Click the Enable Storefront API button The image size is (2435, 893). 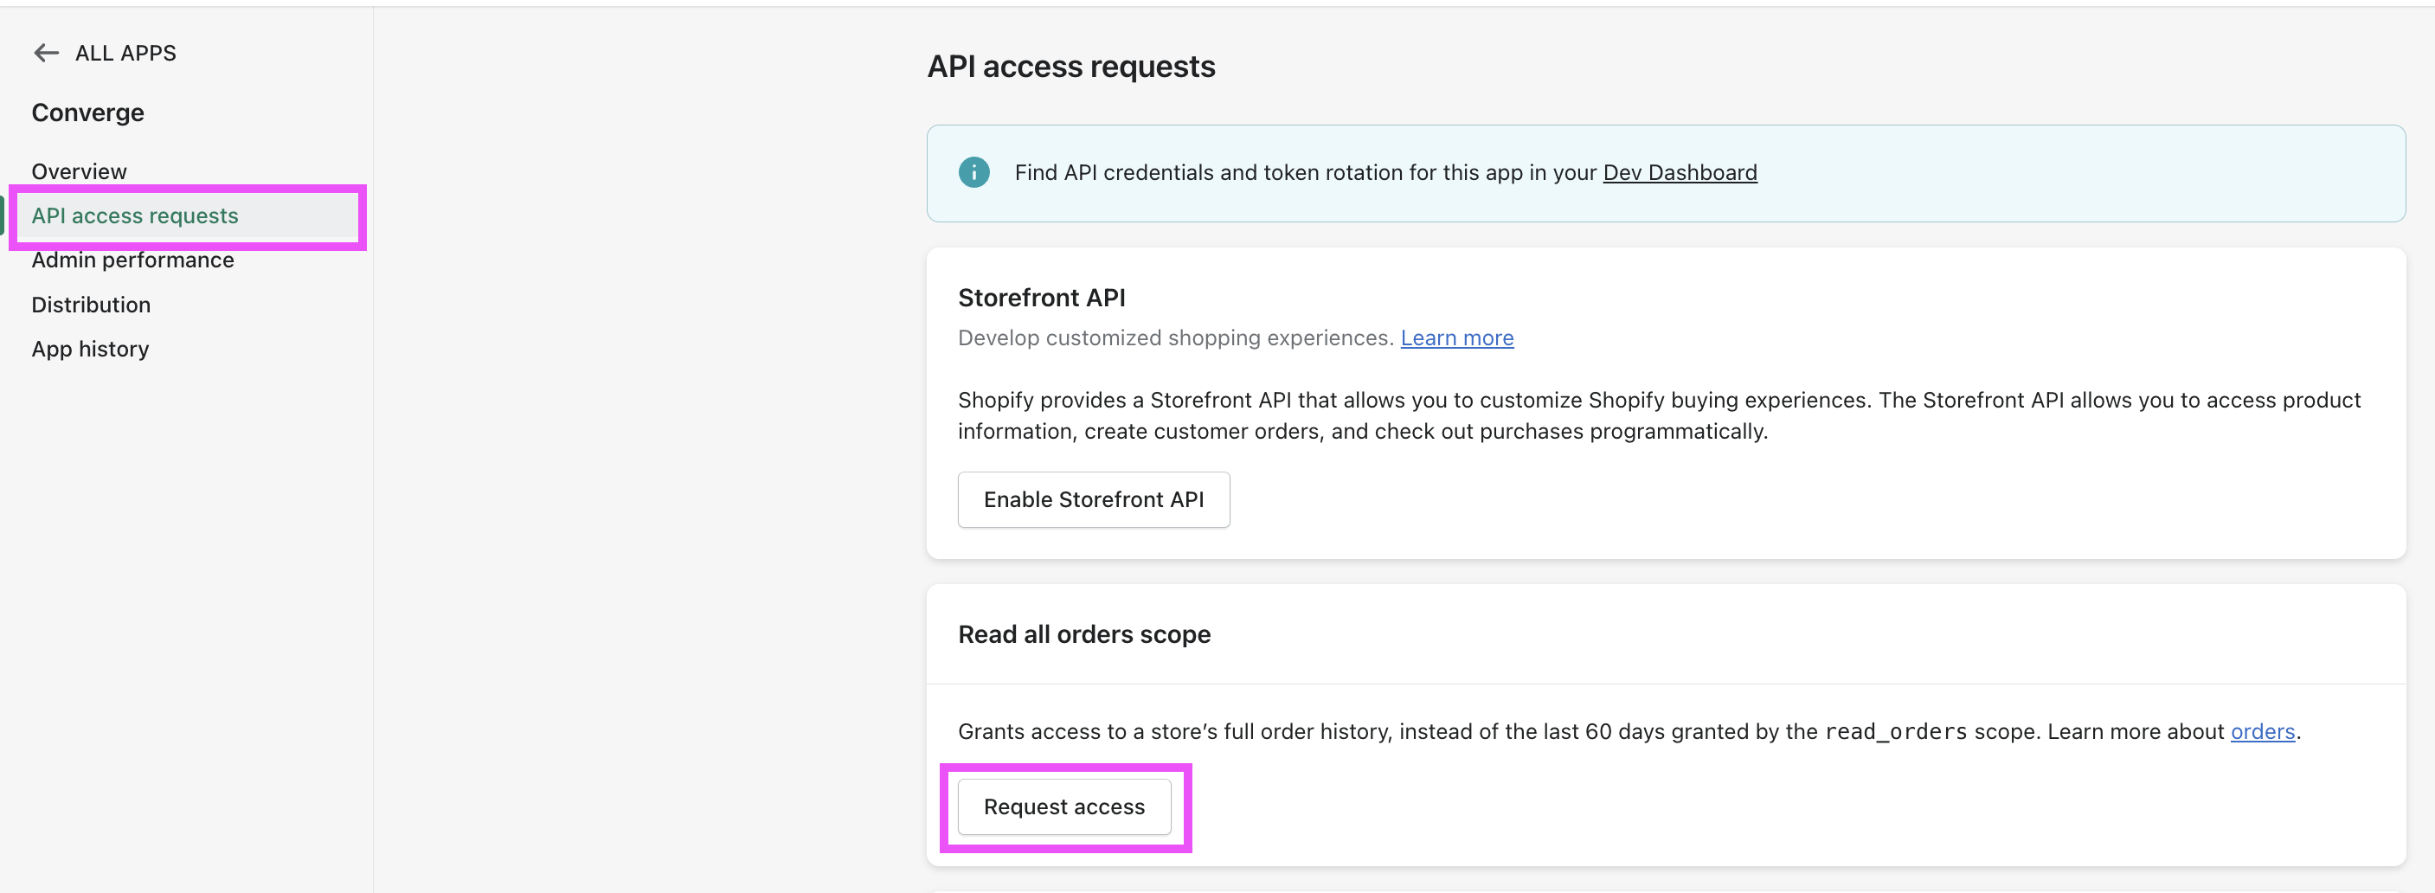click(x=1094, y=500)
